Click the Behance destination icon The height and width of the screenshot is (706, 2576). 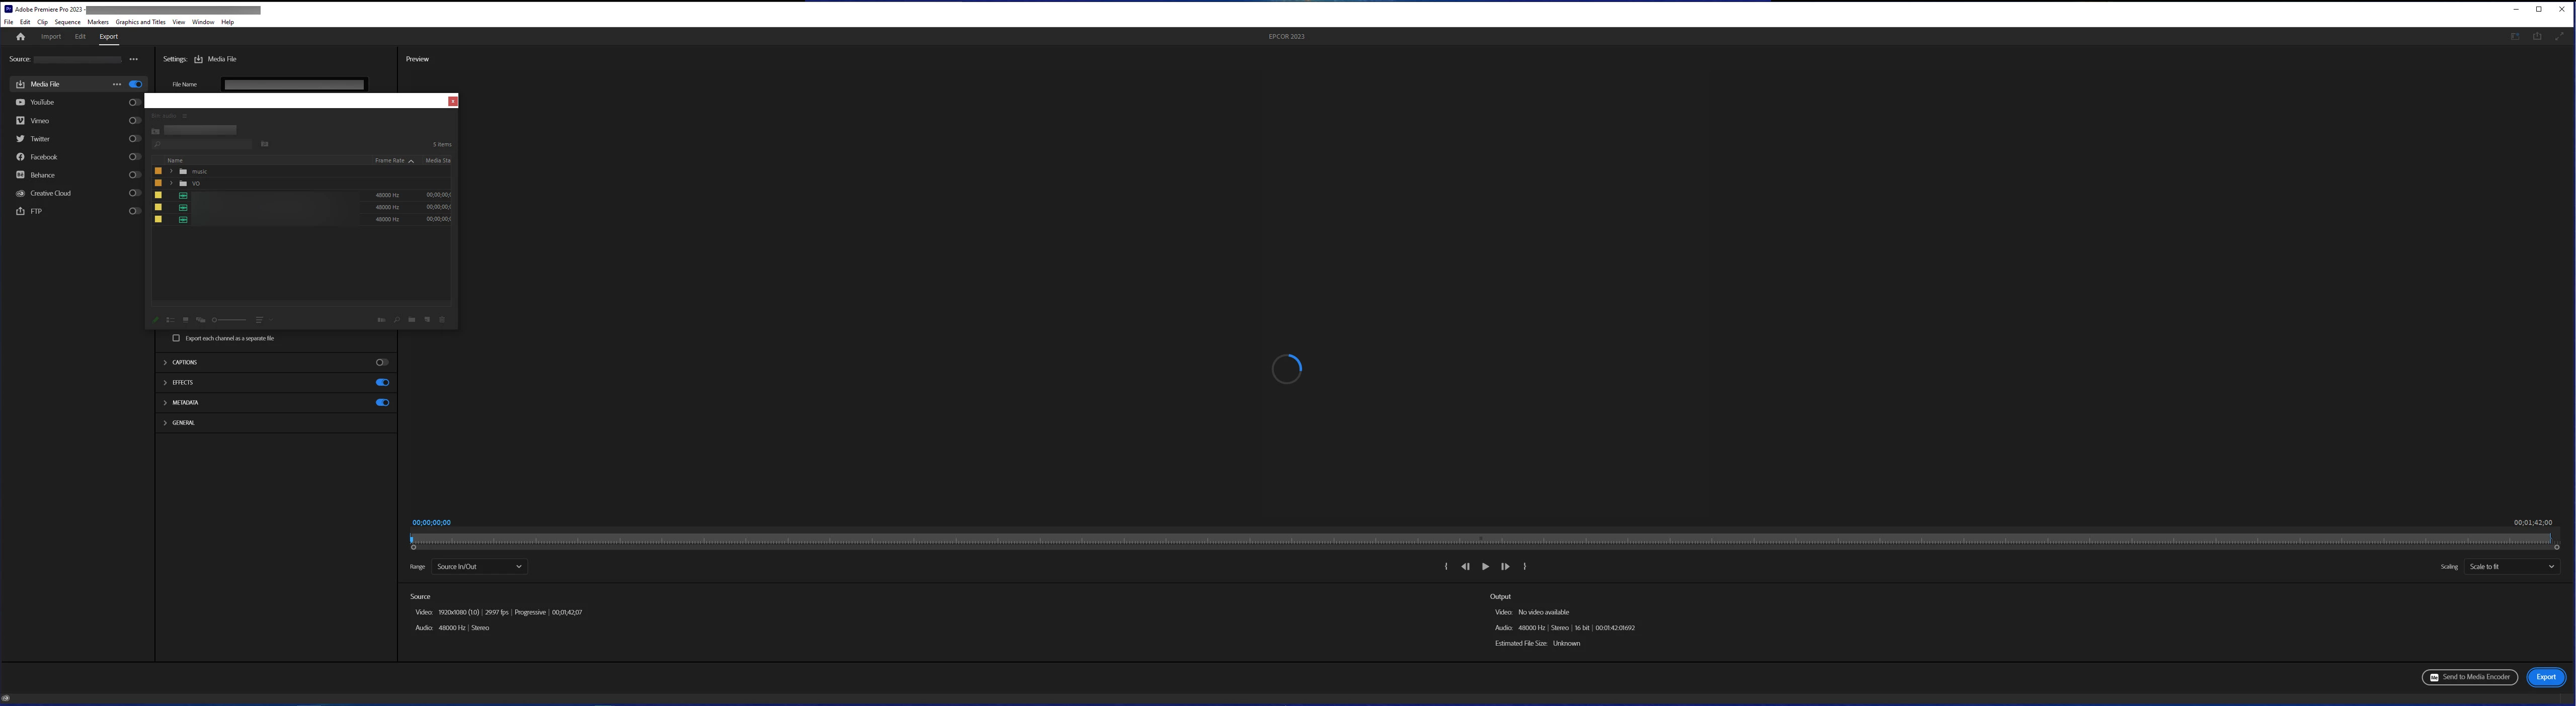click(x=20, y=175)
